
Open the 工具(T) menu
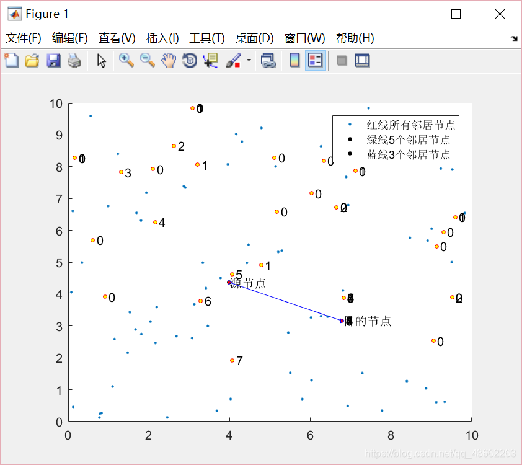[x=206, y=38]
